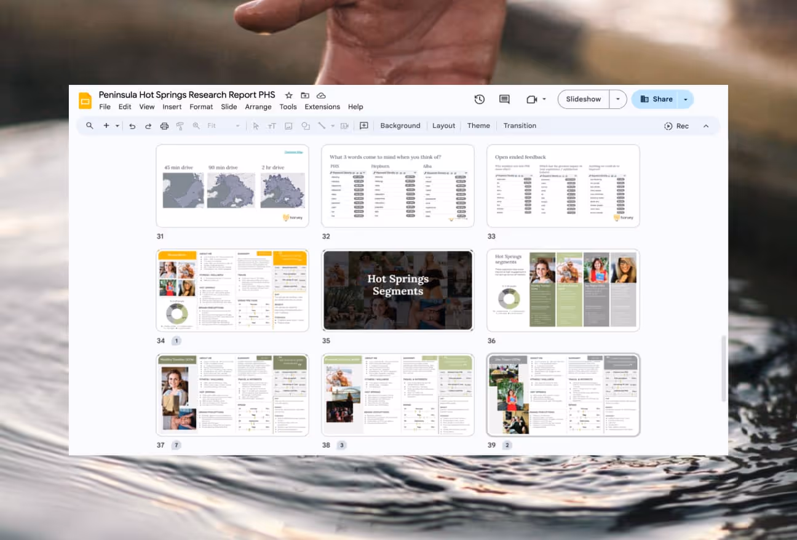The width and height of the screenshot is (797, 540).
Task: Click the undo arrow
Action: [132, 125]
